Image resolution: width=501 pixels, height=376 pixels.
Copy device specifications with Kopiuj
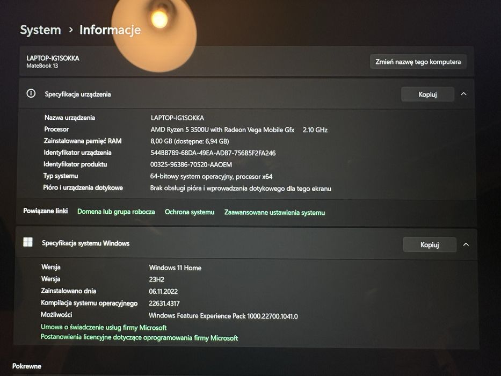click(x=427, y=95)
